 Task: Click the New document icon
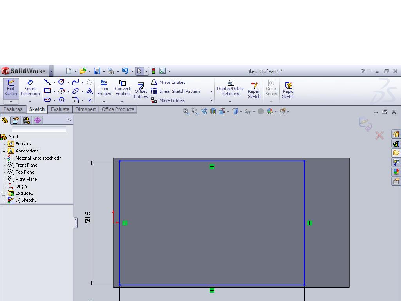coord(69,71)
